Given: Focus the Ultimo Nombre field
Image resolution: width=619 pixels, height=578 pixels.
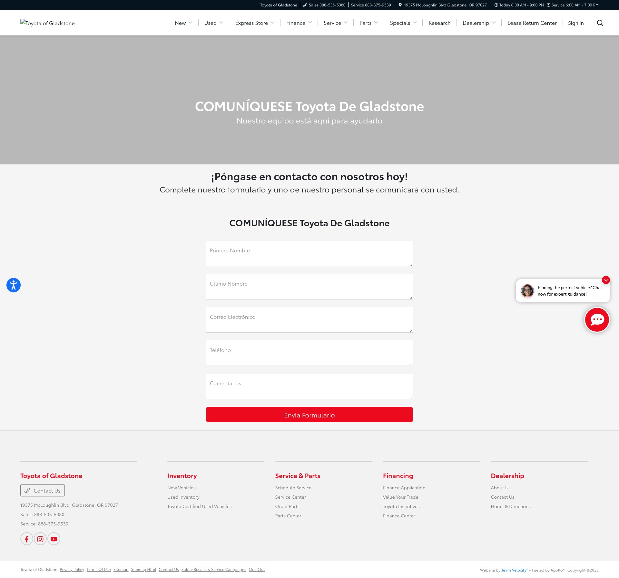Looking at the screenshot, I should click(x=309, y=287).
